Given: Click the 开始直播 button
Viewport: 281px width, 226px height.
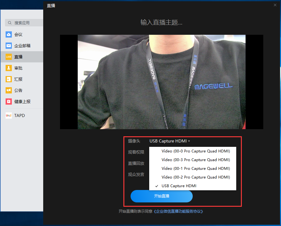Looking at the screenshot, I should click(161, 196).
